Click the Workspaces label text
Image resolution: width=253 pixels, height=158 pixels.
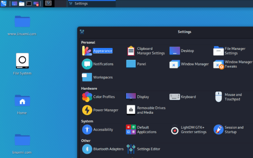tap(103, 77)
